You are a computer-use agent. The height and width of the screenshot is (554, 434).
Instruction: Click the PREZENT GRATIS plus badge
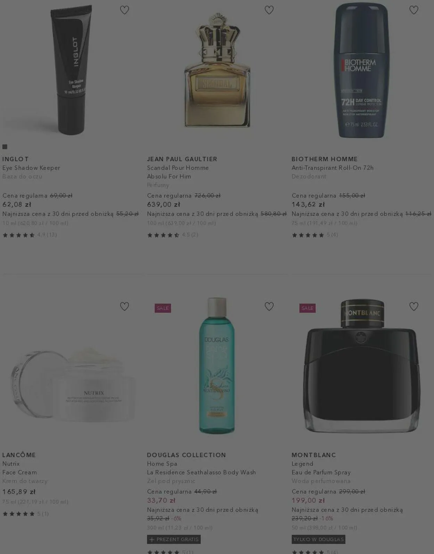174,539
